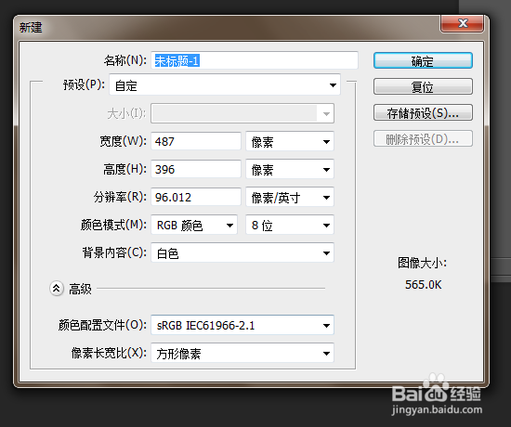Open the 8 位 bit depth dropdown
Screen dimensions: 511x427
coord(290,225)
